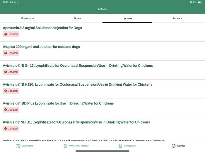Open the Recents tab
This screenshot has width=205, height=153.
click(177, 18)
